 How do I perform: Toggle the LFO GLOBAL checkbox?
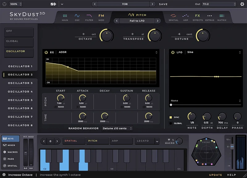tap(171, 123)
